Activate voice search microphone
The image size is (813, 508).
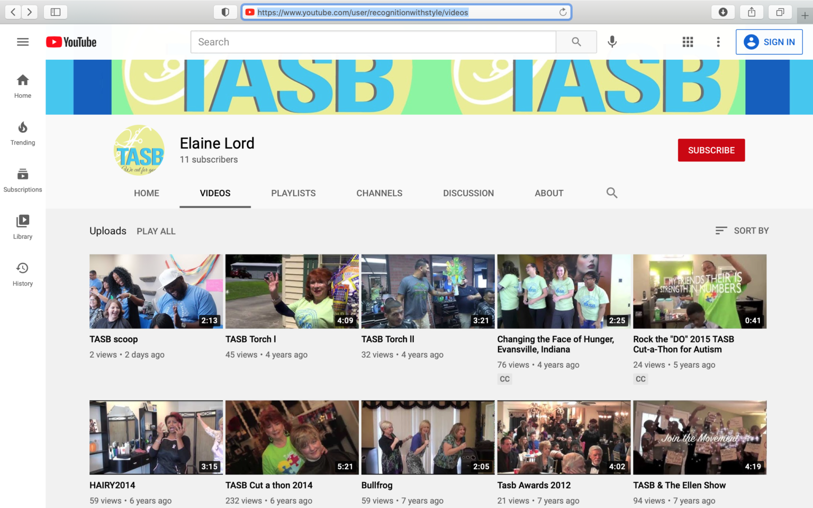612,42
